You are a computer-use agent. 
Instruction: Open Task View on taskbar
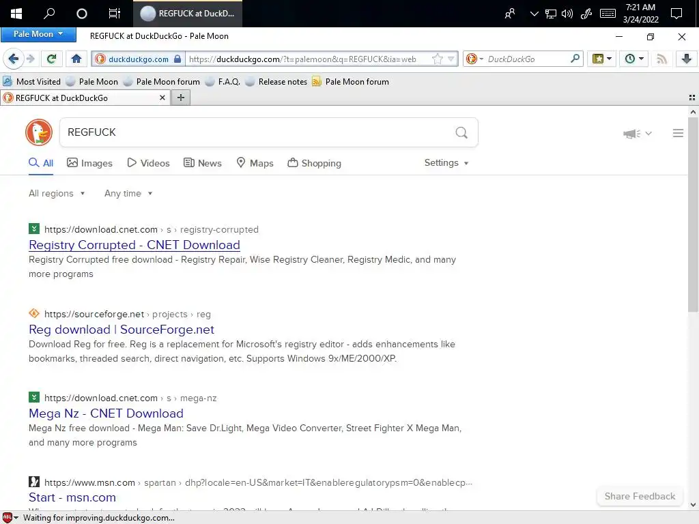click(x=115, y=14)
